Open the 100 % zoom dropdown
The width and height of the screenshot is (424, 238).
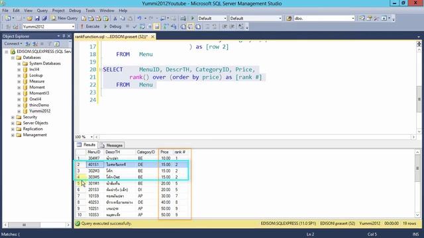(x=91, y=137)
